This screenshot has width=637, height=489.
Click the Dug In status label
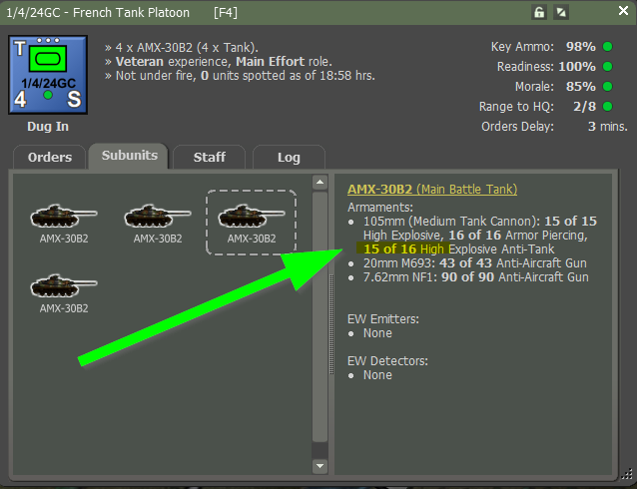tap(48, 127)
